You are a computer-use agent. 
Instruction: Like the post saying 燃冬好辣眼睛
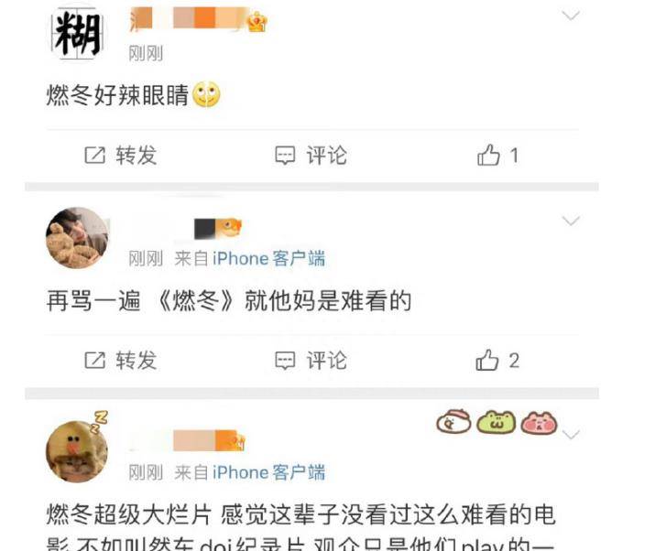pos(497,156)
